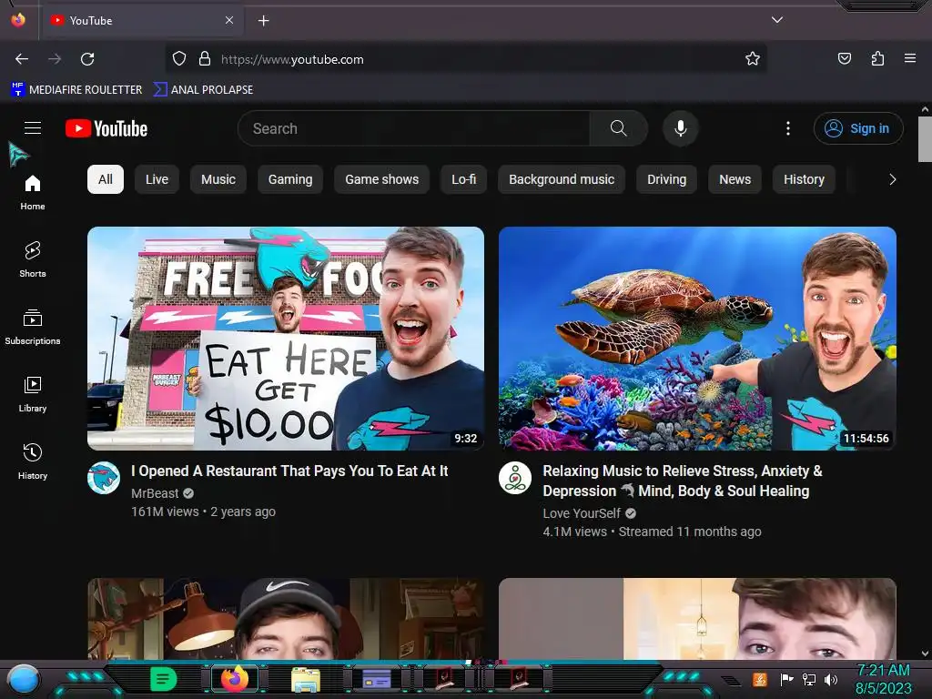Click '4.1M views • Streamed 11 months ago'
The width and height of the screenshot is (932, 699).
[x=652, y=532]
